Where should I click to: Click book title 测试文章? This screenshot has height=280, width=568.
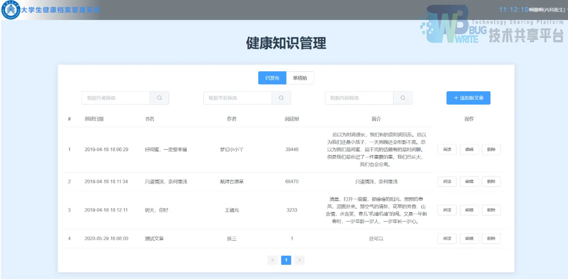(154, 239)
